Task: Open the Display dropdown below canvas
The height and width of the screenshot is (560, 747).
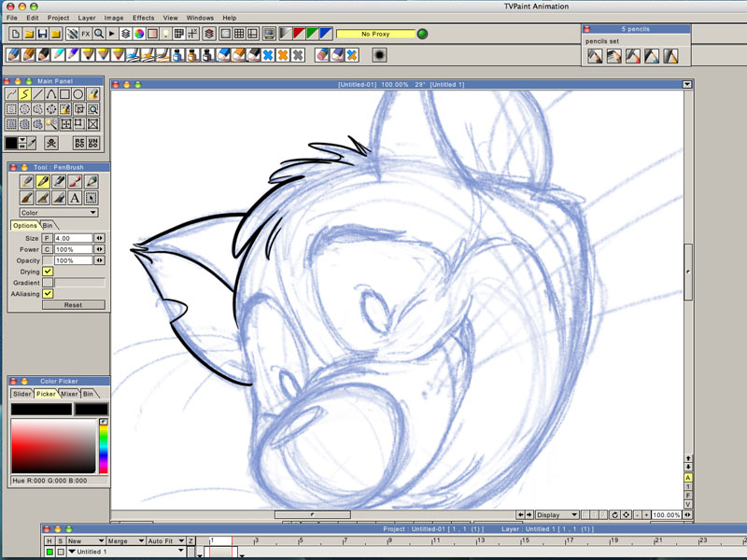Action: pyautogui.click(x=557, y=515)
